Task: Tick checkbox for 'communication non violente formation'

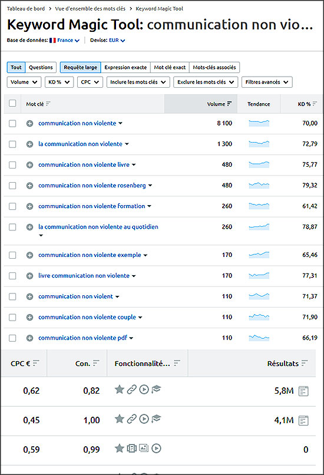Action: [x=12, y=207]
